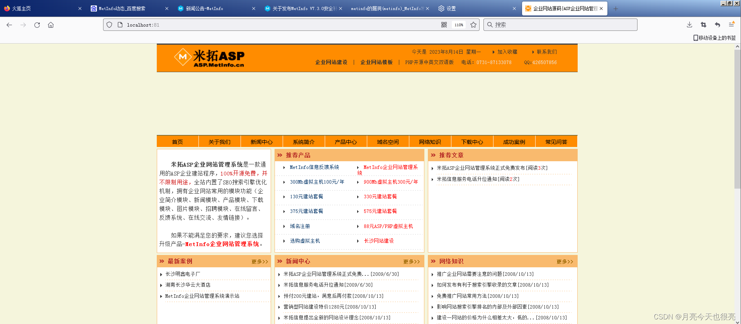The width and height of the screenshot is (741, 324).
Task: Go back using the browser back arrow
Action: 9,25
